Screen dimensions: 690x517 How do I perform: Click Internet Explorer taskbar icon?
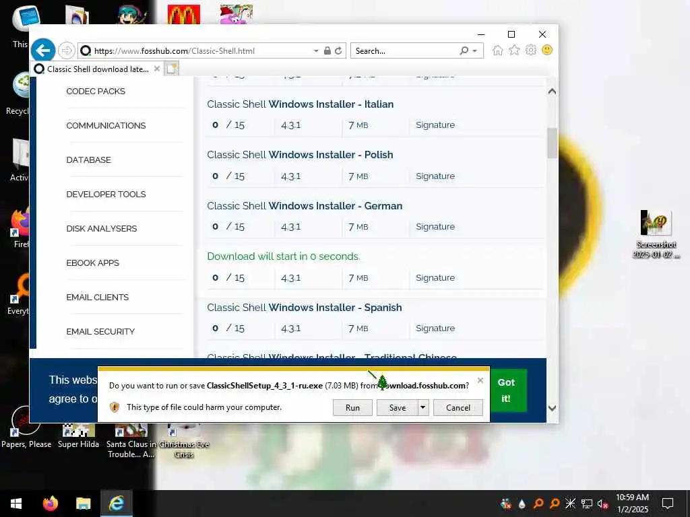117,504
